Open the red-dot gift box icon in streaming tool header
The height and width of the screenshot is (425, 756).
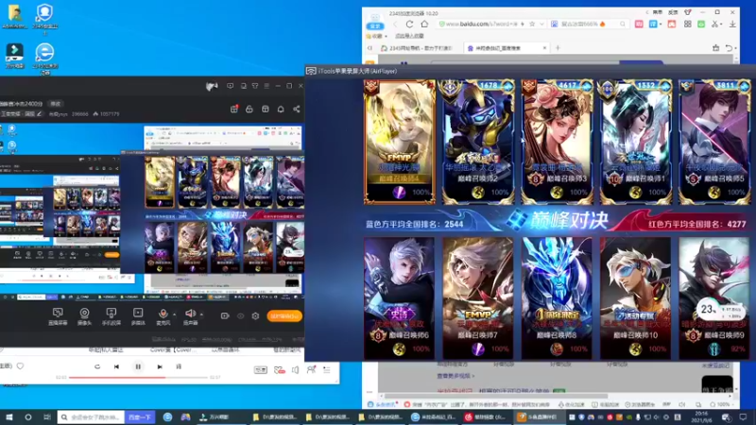pos(234,110)
